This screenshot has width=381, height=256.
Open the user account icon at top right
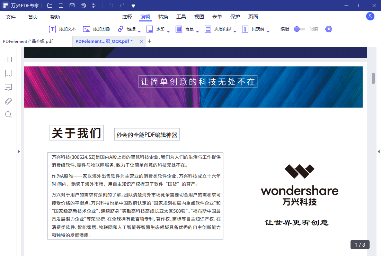point(370,16)
